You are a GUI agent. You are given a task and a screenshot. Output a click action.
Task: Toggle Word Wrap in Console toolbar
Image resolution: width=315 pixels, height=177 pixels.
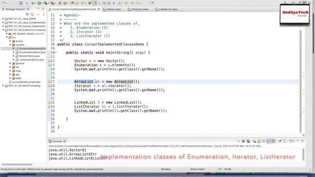[264, 141]
